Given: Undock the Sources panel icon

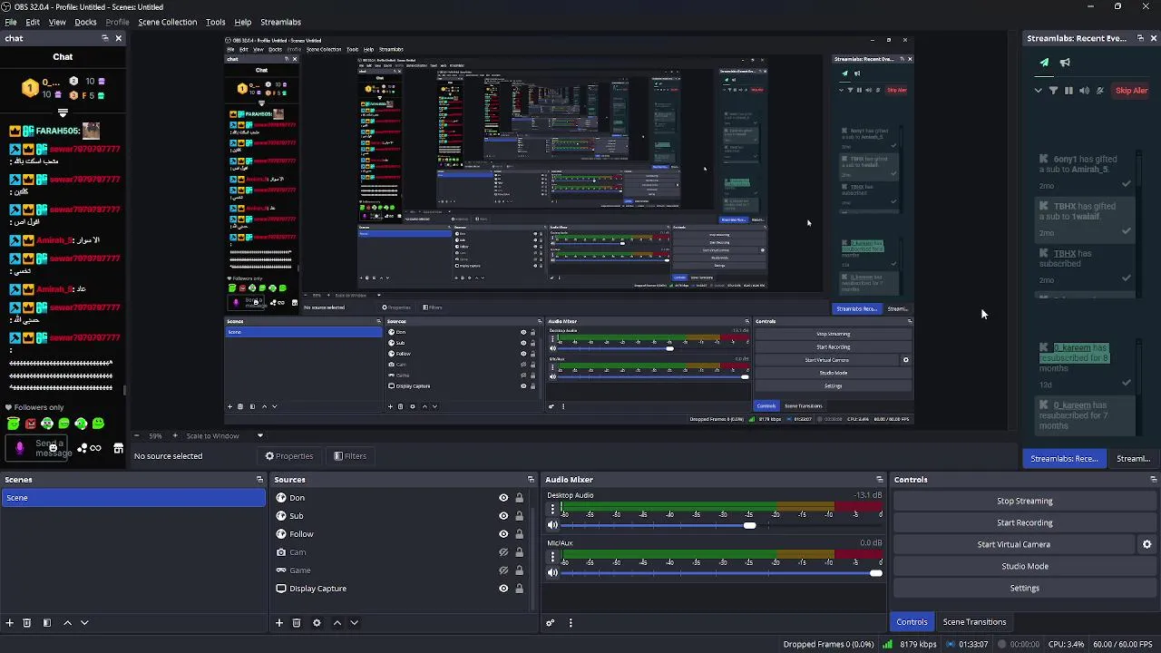Looking at the screenshot, I should tap(531, 480).
